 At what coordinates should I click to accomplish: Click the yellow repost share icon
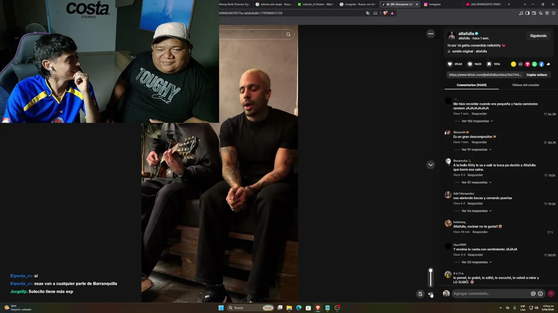coord(514,64)
